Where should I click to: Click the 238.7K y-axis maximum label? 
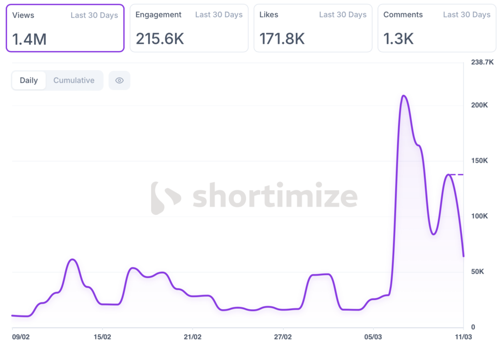(483, 62)
